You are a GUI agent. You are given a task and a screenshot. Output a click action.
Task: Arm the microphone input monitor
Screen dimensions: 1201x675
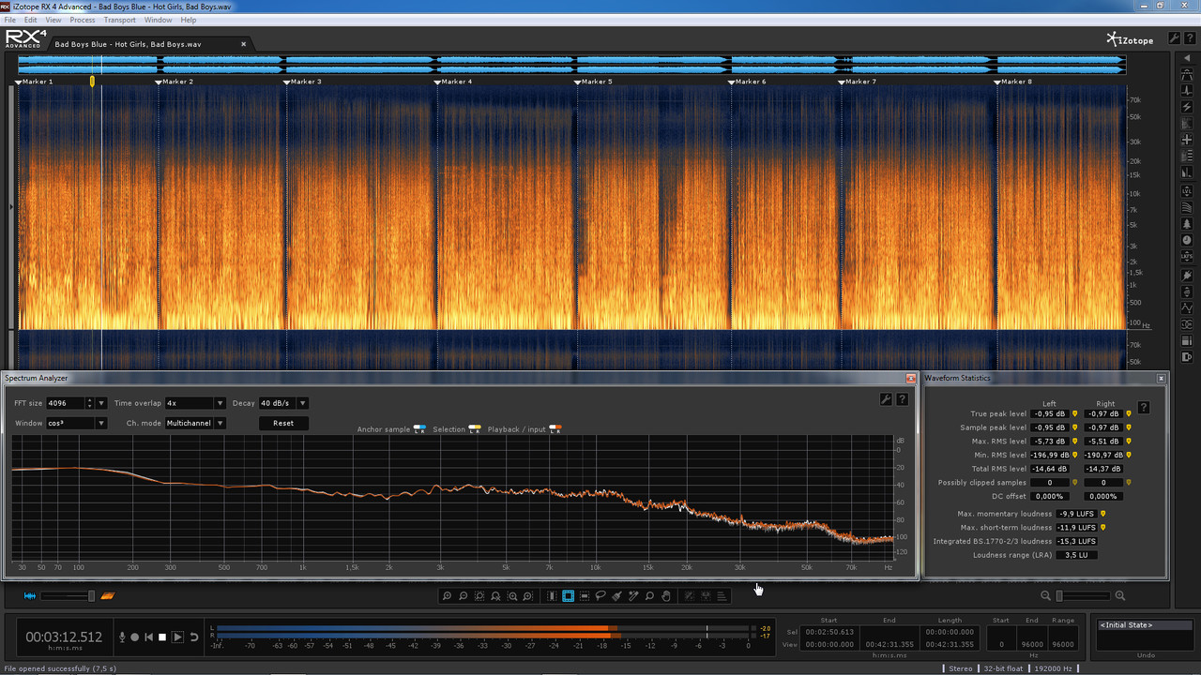click(122, 637)
